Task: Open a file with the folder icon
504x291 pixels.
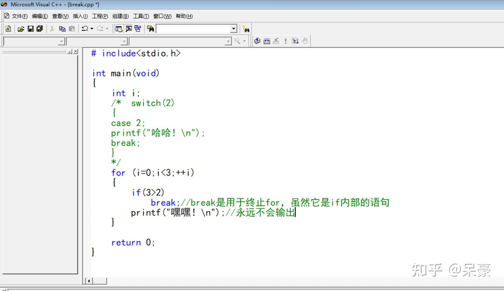Action: [21, 29]
